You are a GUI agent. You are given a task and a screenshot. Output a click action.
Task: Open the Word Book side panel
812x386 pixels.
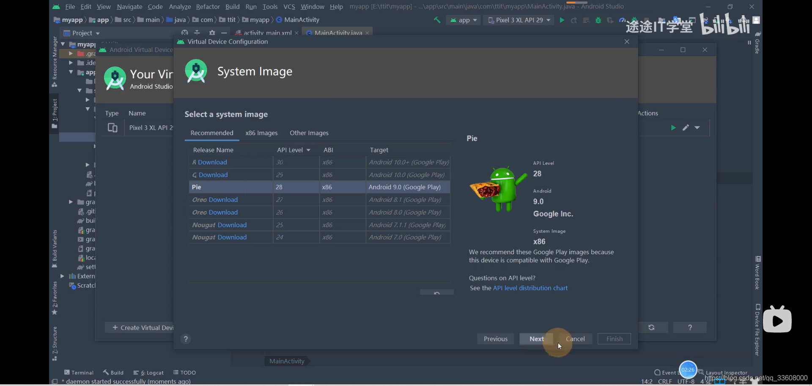coord(757,273)
